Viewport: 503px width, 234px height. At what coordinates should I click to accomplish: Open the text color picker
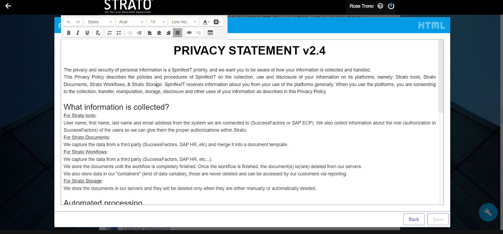click(x=206, y=22)
